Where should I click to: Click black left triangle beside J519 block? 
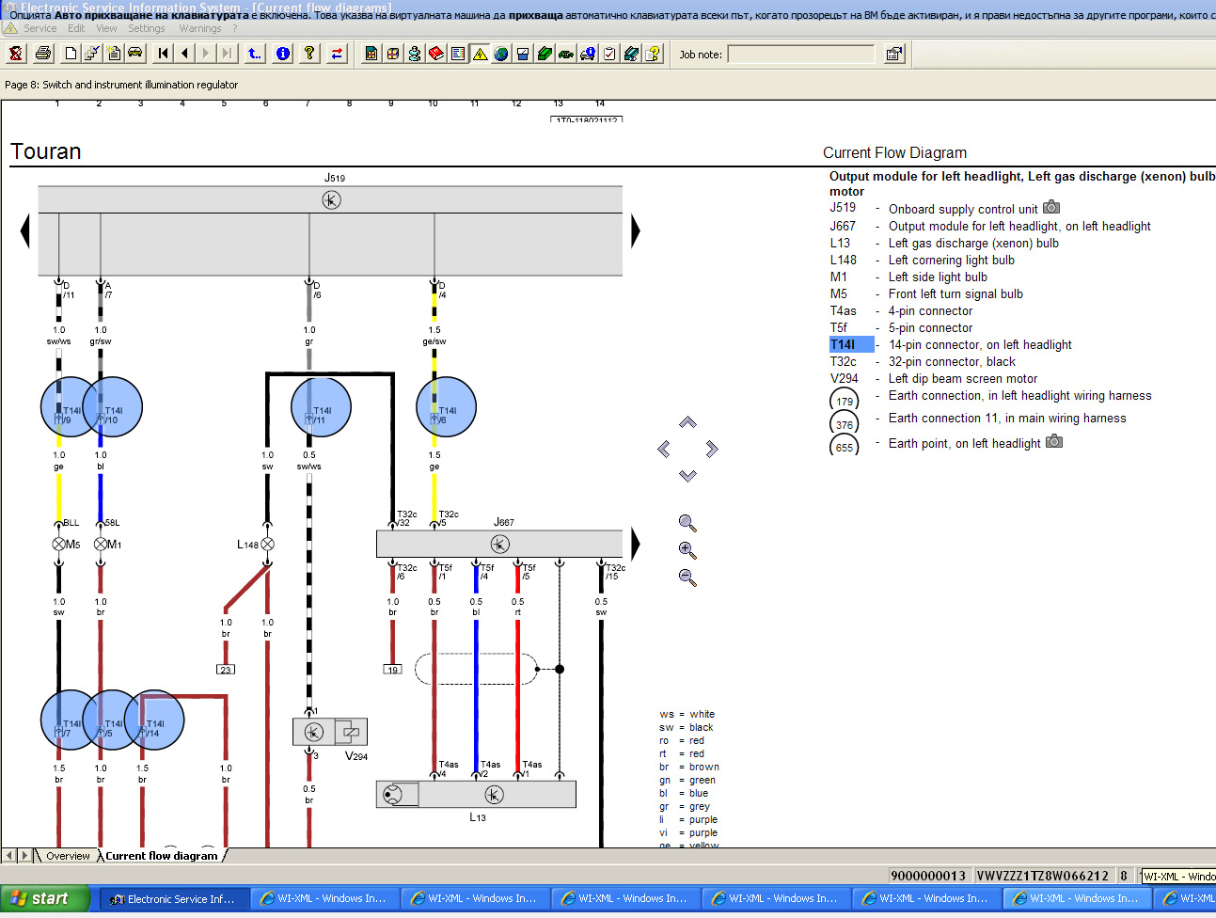25,231
